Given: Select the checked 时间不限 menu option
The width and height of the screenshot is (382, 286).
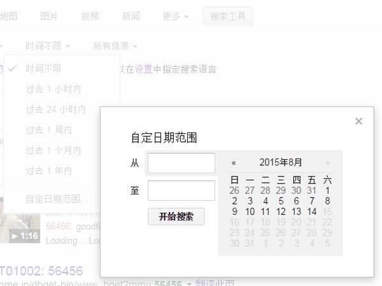Looking at the screenshot, I should [x=45, y=68].
